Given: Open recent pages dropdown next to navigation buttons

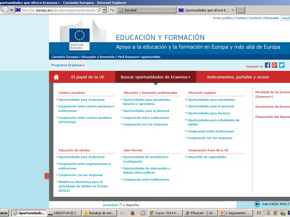Looking at the screenshot, I should point(11,10).
